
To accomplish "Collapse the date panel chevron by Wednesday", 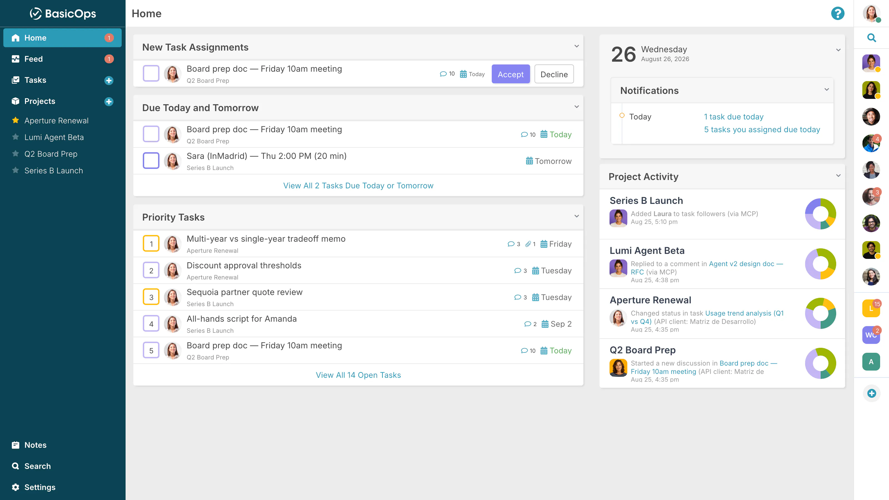I will (838, 50).
